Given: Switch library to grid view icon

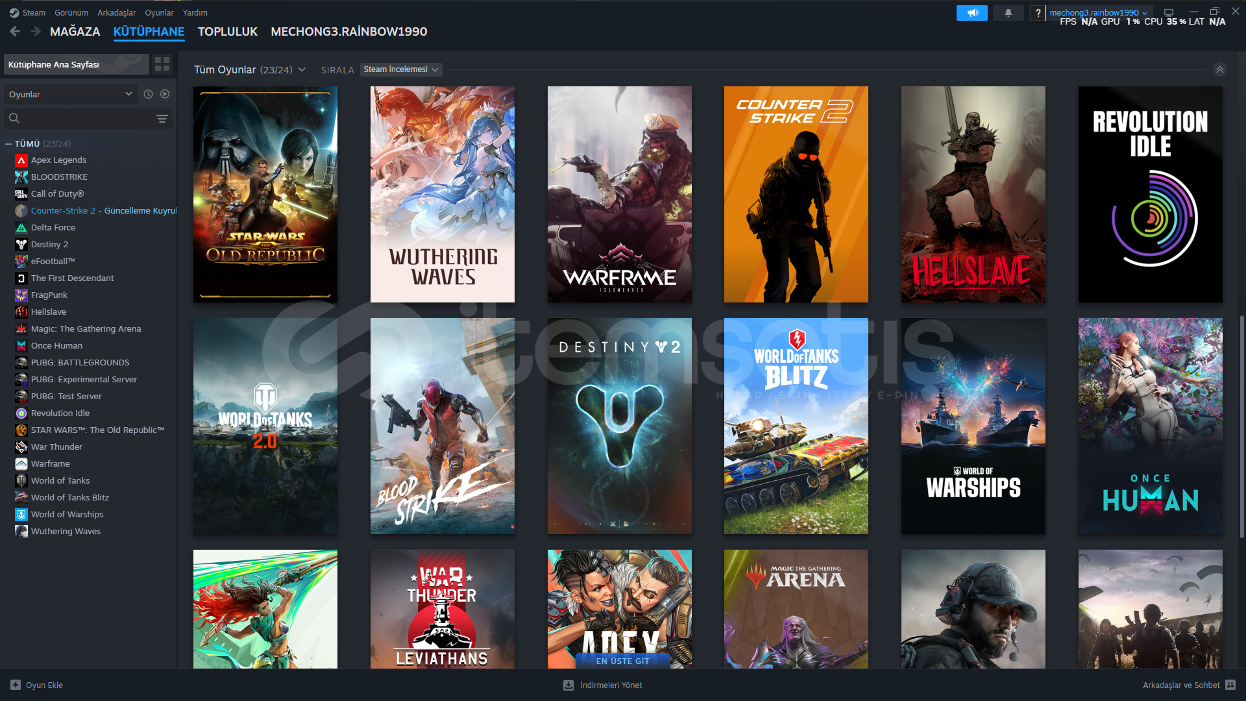Looking at the screenshot, I should [x=162, y=64].
